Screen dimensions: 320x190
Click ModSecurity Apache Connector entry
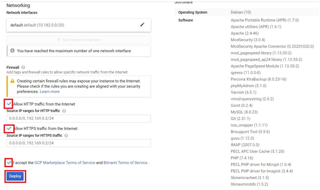pyautogui.click(x=273, y=46)
